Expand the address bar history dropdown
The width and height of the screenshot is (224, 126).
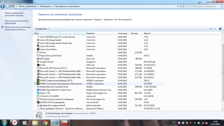click(177, 6)
